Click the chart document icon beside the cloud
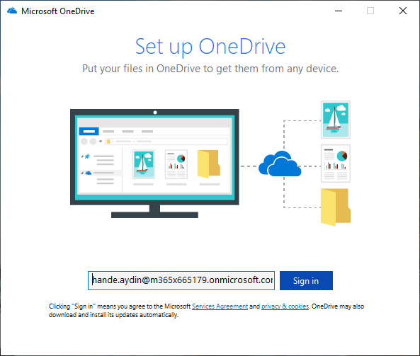Image resolution: width=420 pixels, height=356 pixels. [336, 163]
